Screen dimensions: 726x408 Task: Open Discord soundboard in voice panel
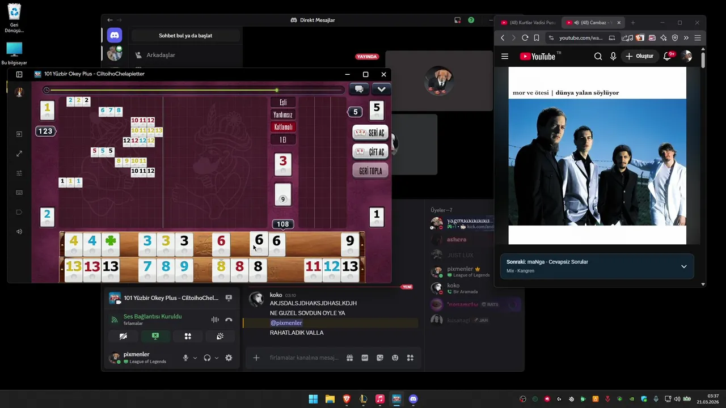[x=220, y=336]
